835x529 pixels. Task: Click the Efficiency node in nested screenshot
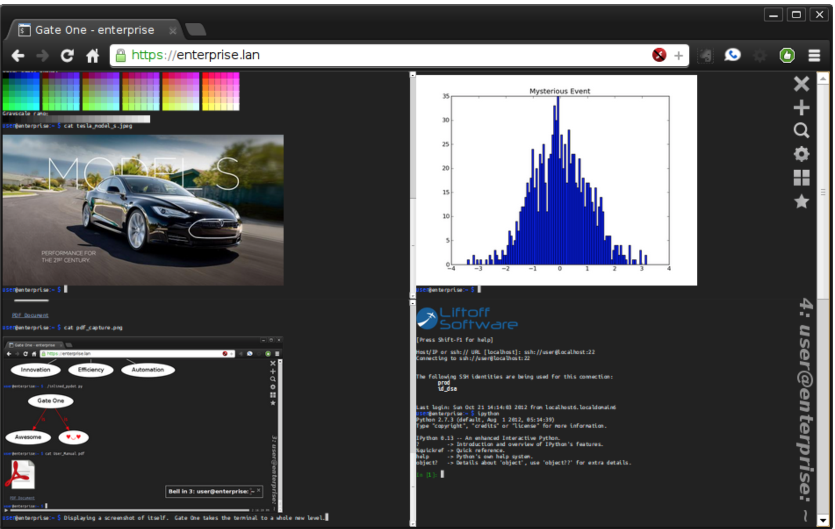[x=91, y=370]
